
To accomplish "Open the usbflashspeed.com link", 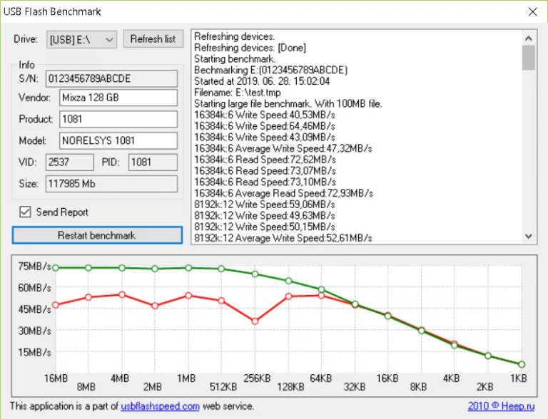I will 160,406.
